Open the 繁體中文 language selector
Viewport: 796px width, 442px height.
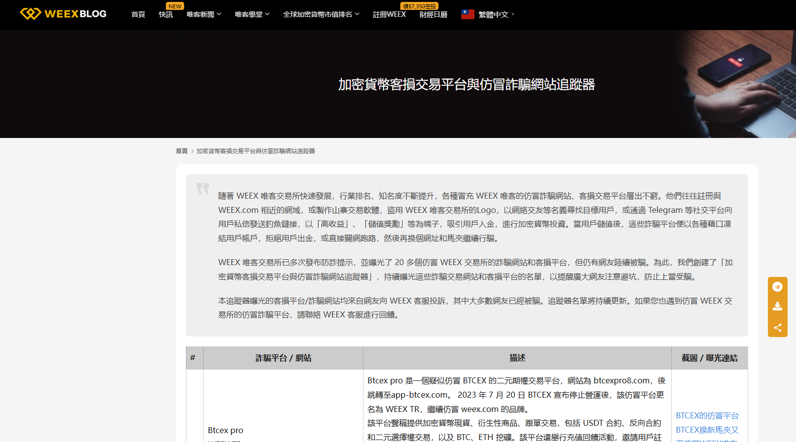click(496, 15)
